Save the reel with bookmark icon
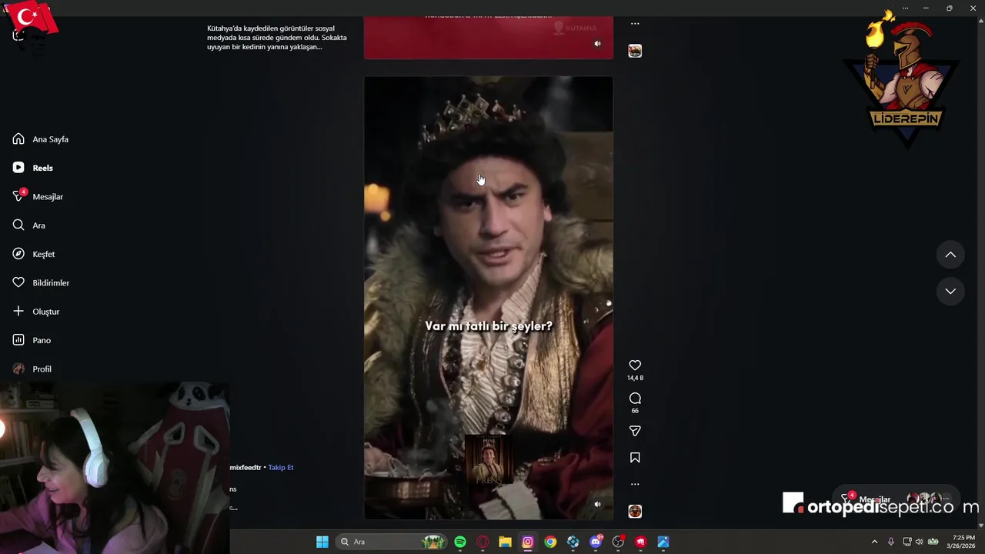 click(x=635, y=458)
